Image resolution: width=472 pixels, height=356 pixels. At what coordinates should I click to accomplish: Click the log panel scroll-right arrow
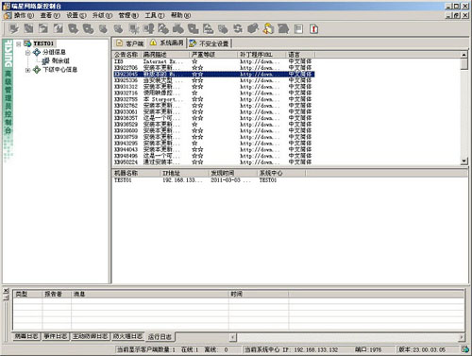(461, 337)
